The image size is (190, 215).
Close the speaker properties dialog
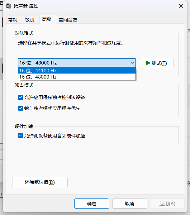click(x=181, y=6)
